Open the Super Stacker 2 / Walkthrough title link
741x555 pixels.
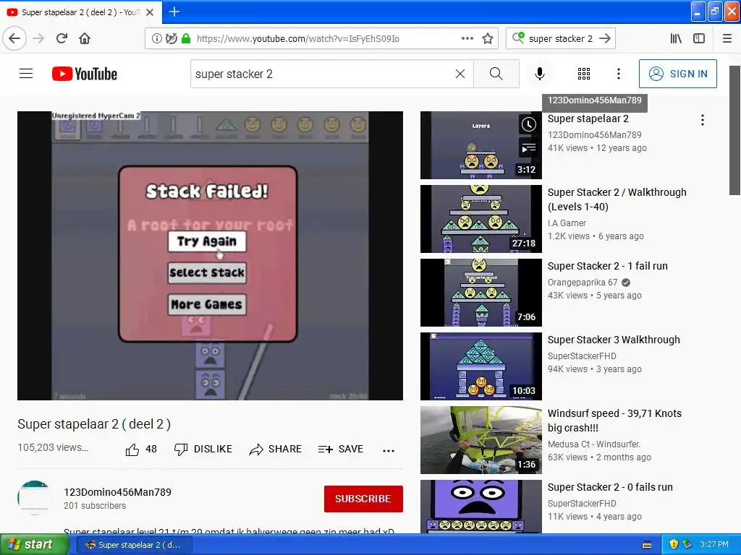pyautogui.click(x=617, y=199)
